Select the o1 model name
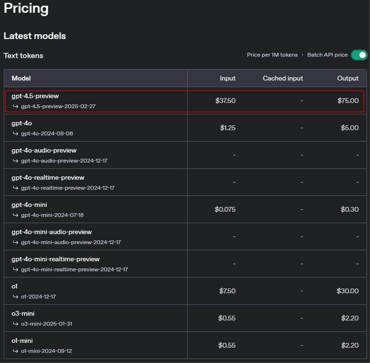 tap(14, 286)
